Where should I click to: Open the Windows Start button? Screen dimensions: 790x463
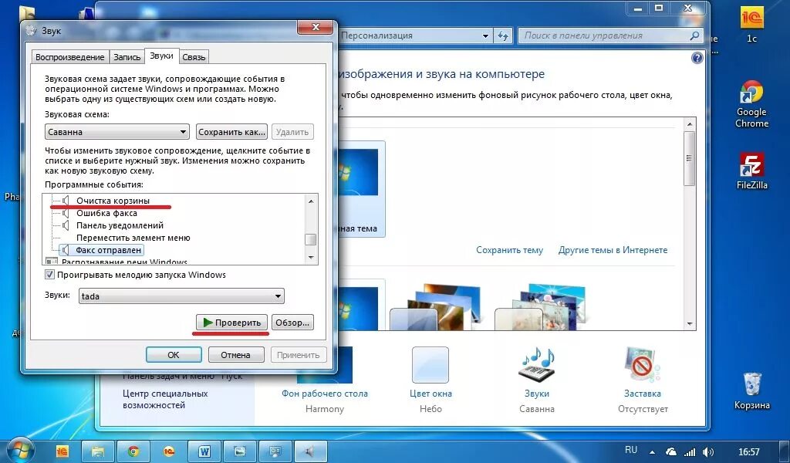(19, 450)
